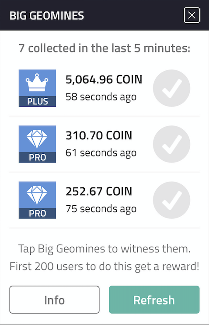This screenshot has width=209, height=325.
Task: Refresh the Big Geomines list
Action: [x=154, y=300]
